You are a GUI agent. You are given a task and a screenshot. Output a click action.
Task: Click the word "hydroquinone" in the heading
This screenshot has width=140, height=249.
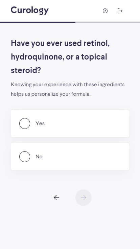tap(37, 57)
